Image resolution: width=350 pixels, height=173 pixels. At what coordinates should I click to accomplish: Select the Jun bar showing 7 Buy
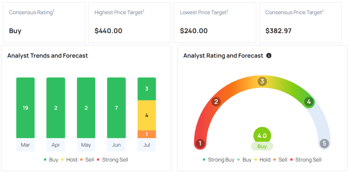(x=116, y=108)
